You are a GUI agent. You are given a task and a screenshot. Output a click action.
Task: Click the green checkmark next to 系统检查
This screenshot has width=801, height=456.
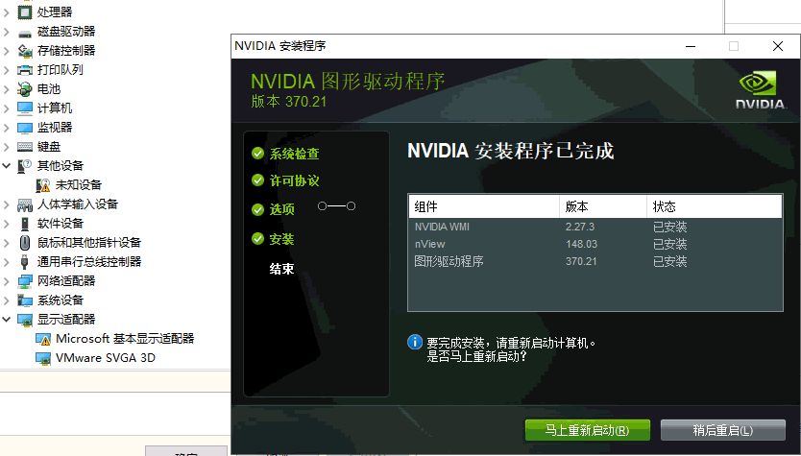click(258, 154)
